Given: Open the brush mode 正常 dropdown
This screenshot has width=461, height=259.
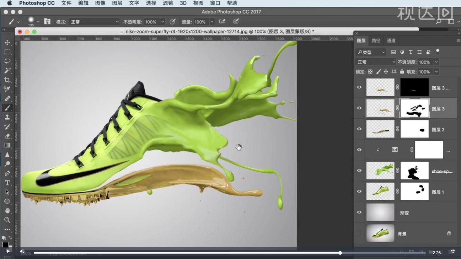Looking at the screenshot, I should [x=94, y=22].
